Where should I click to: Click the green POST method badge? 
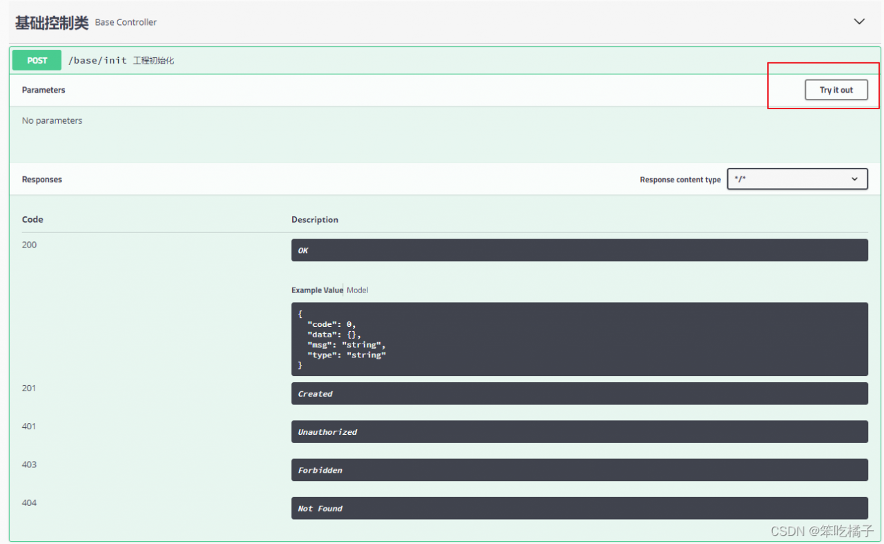tap(37, 61)
